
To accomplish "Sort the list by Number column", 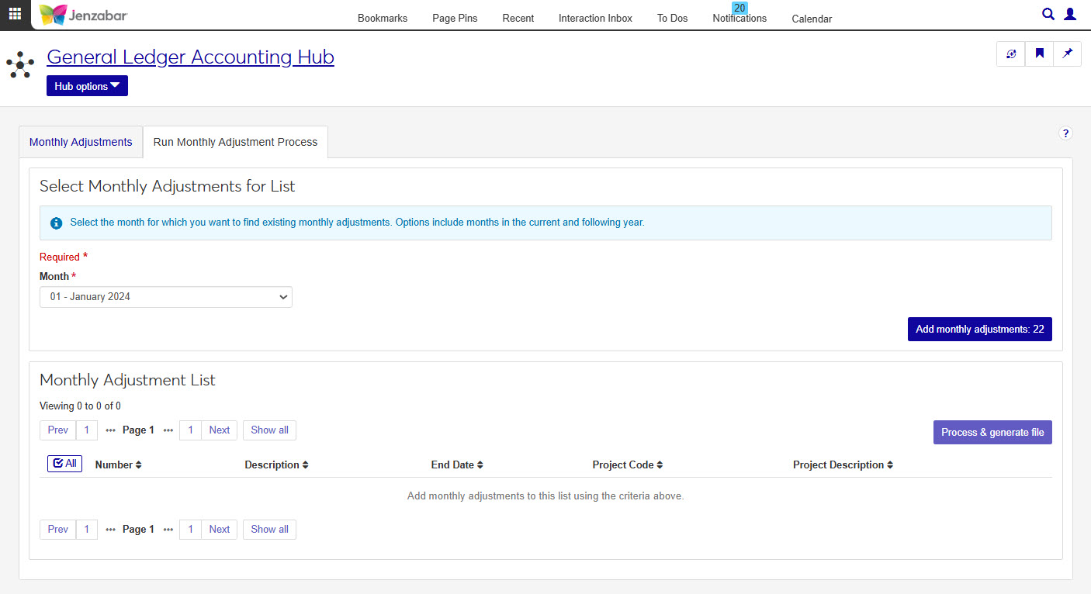I will tap(118, 465).
